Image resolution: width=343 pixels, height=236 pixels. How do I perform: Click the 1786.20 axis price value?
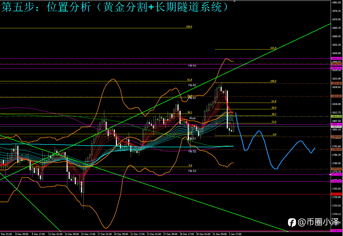click(336, 155)
